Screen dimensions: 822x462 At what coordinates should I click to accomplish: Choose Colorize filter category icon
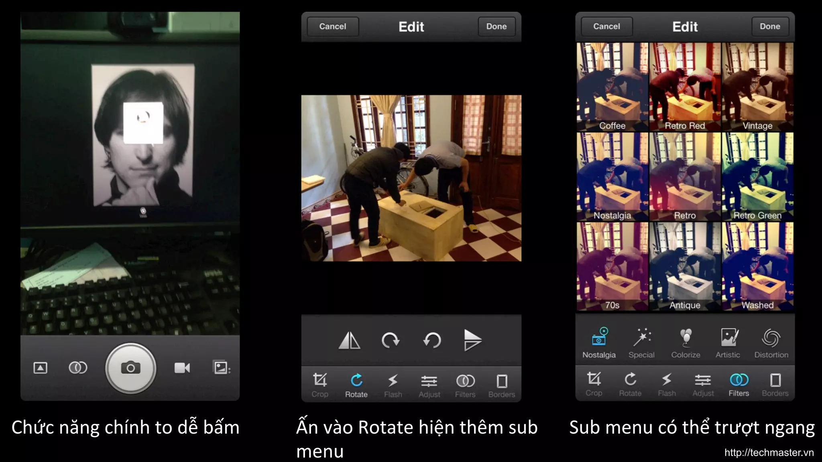point(686,343)
